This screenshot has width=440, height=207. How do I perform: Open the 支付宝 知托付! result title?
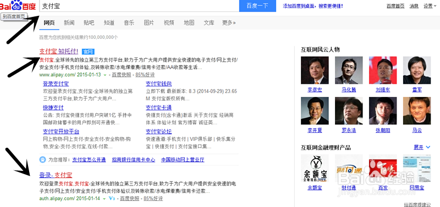(x=59, y=51)
